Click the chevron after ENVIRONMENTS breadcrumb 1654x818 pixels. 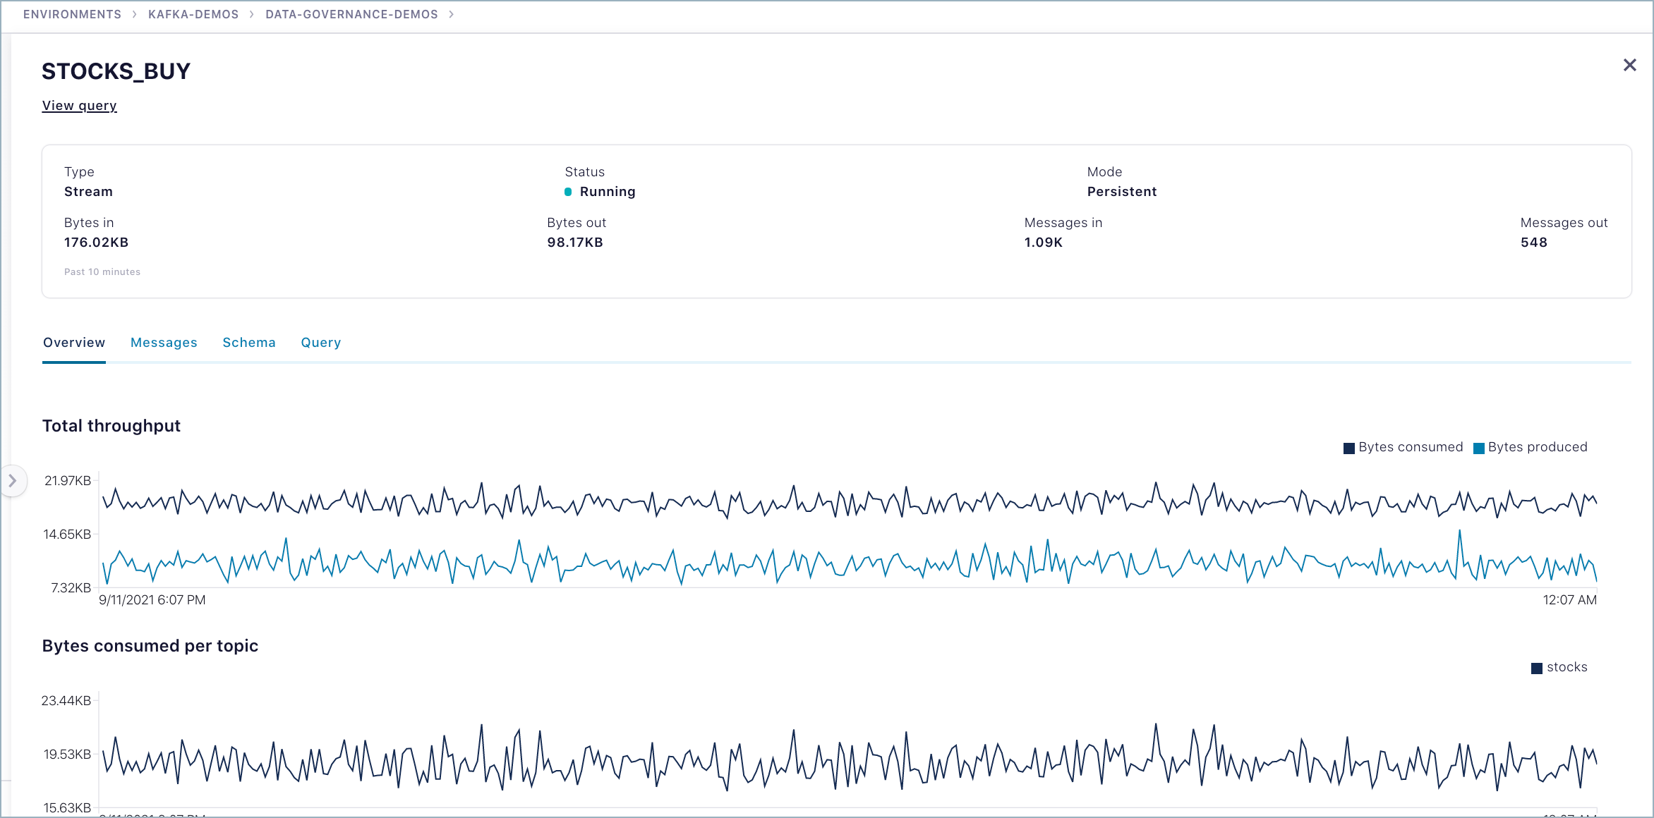[134, 14]
